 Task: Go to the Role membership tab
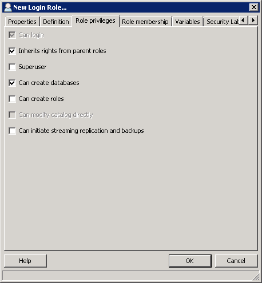point(145,22)
